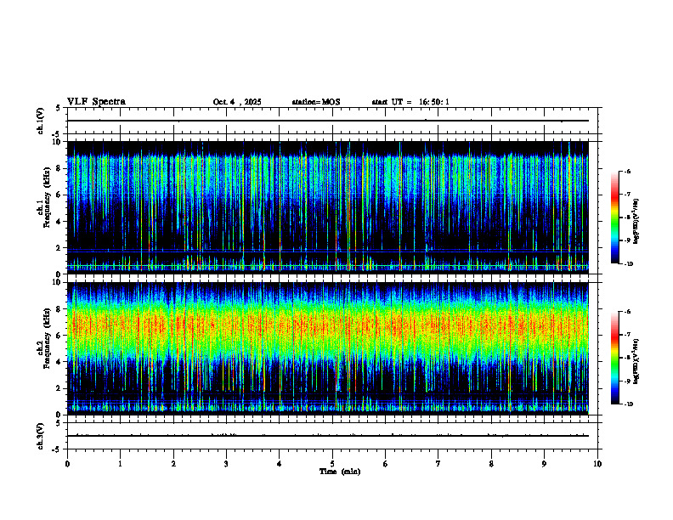Click the -8 tick on ch.2 color bar
Image resolution: width=673 pixels, height=520 pixels.
(x=627, y=358)
